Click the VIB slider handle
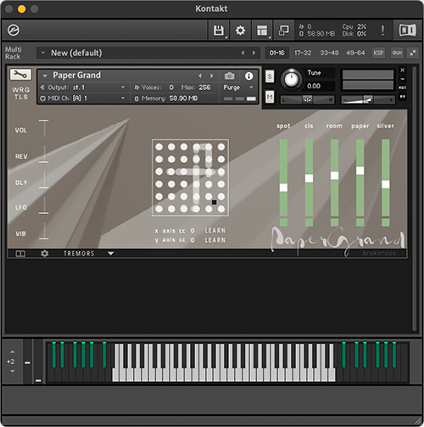The height and width of the screenshot is (427, 424). (x=44, y=239)
